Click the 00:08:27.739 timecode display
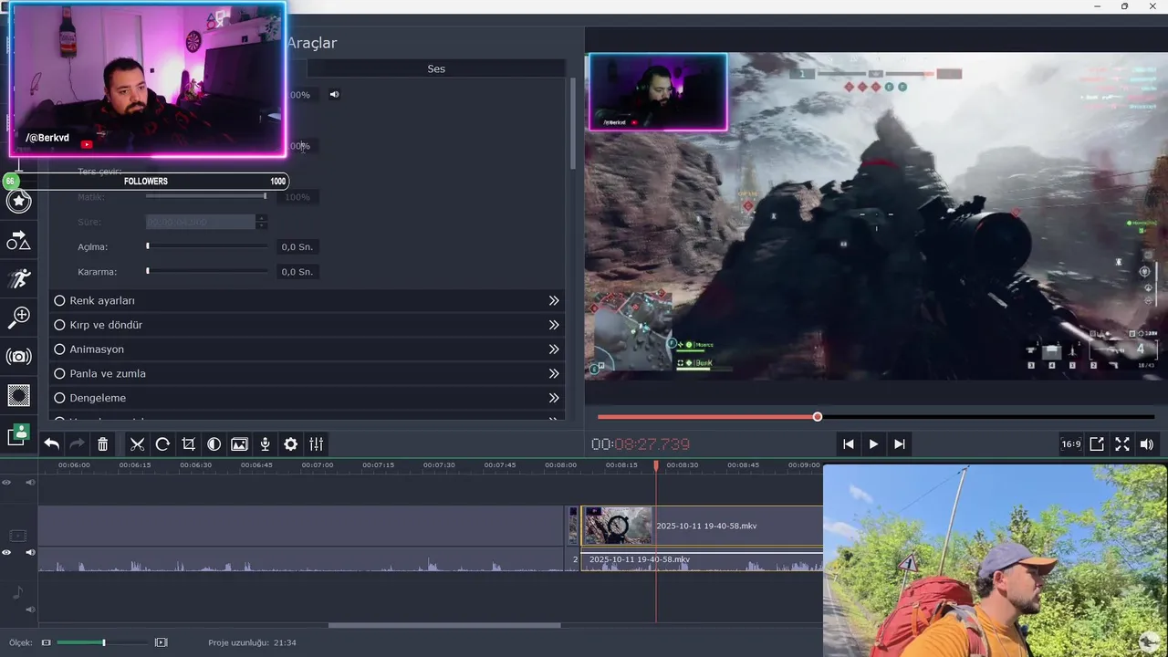 pos(641,444)
